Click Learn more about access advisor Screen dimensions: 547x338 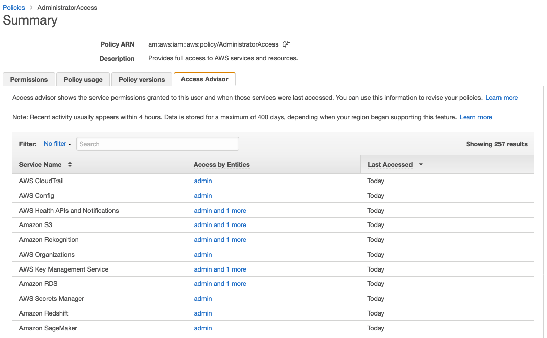[502, 97]
